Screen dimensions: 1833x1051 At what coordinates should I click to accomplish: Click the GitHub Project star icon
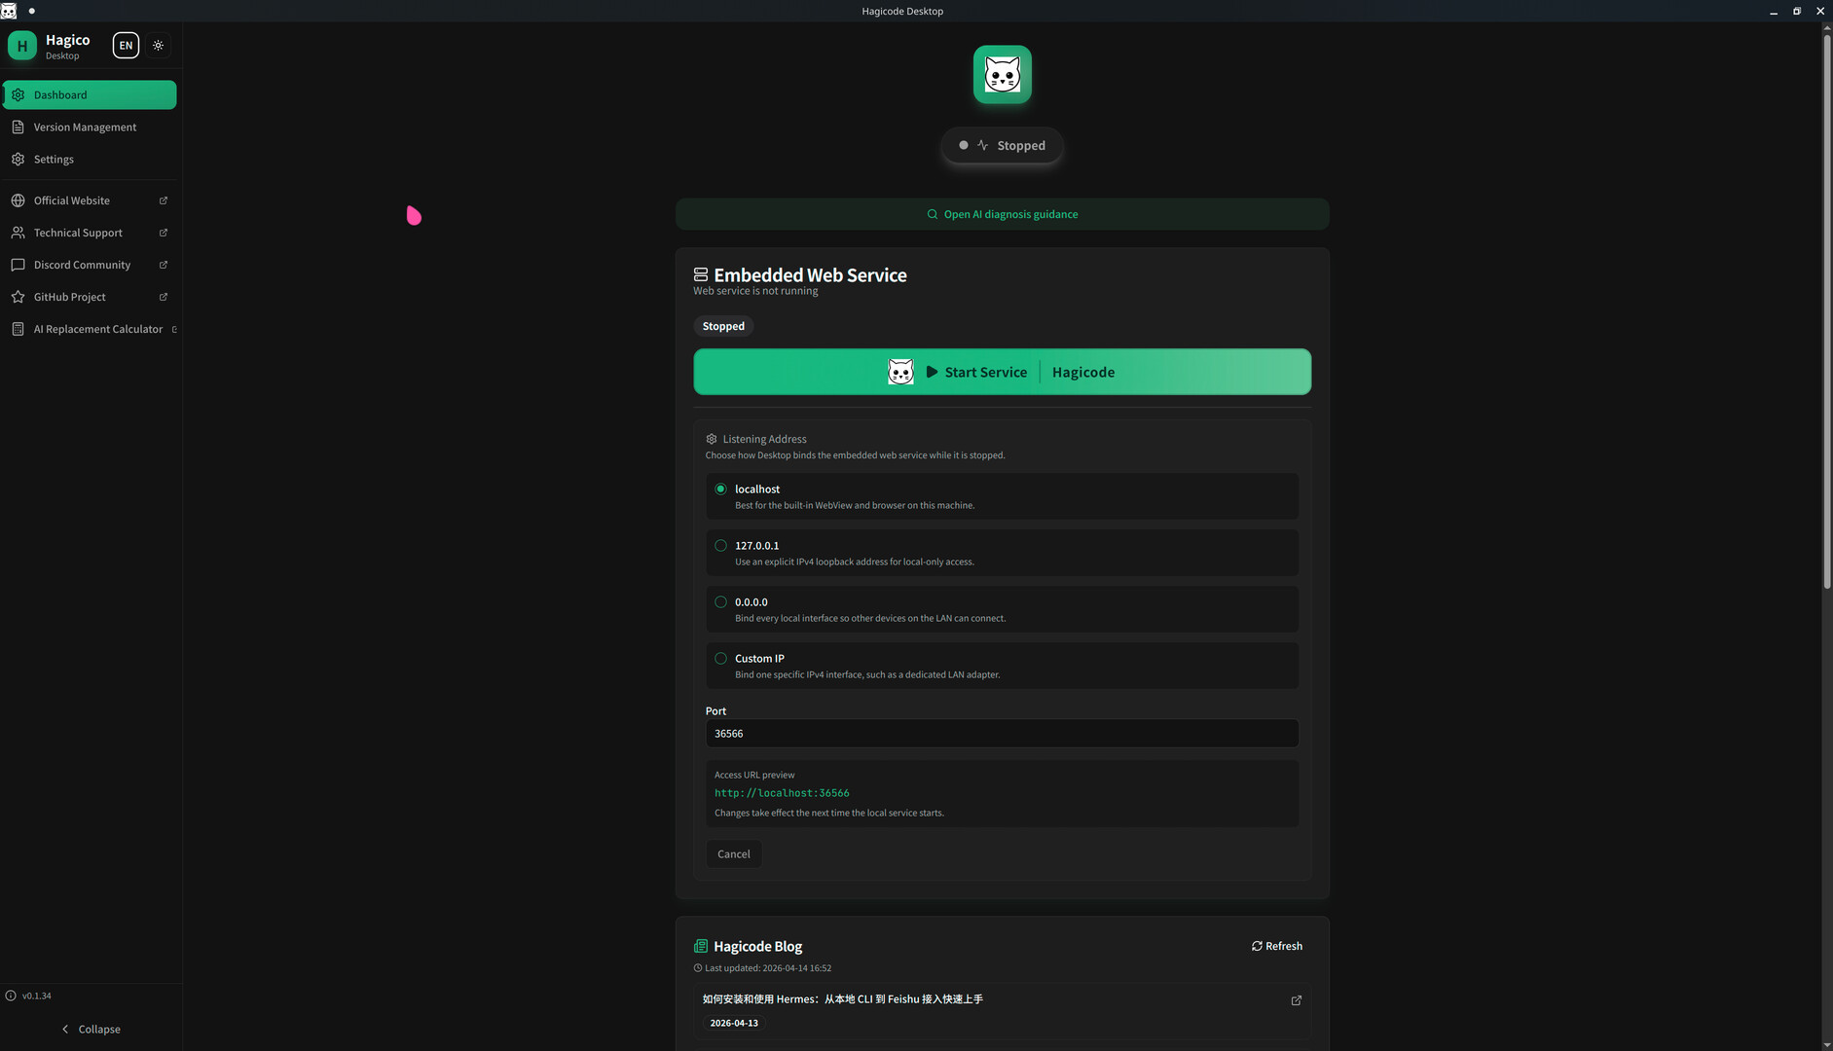tap(18, 297)
